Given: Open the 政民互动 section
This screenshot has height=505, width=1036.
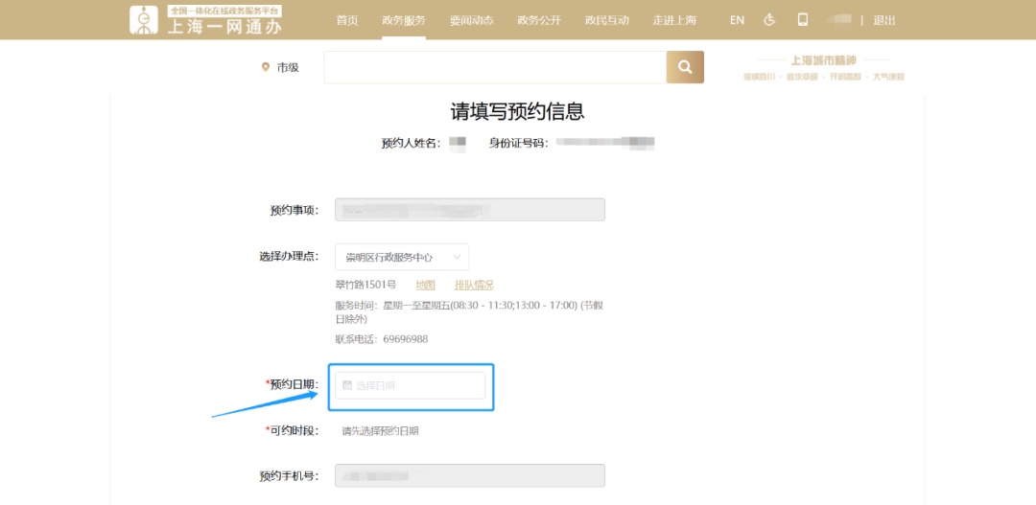Looking at the screenshot, I should click(606, 20).
